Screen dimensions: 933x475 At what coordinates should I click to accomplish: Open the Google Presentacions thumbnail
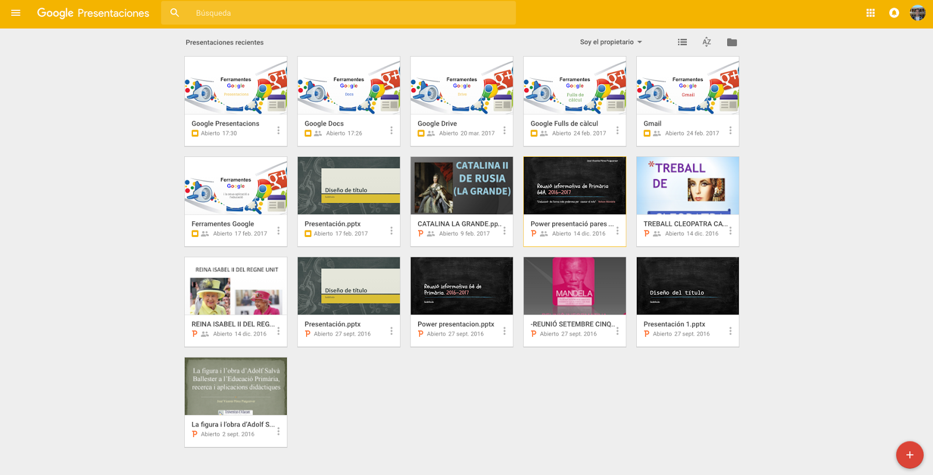[236, 85]
